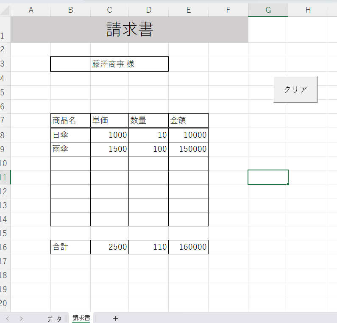Click the cell containing 150000
This screenshot has width=337, height=323.
tap(188, 149)
